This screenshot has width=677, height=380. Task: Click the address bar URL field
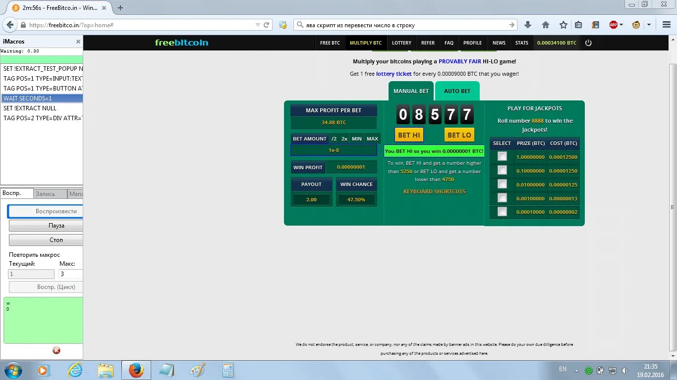click(141, 25)
